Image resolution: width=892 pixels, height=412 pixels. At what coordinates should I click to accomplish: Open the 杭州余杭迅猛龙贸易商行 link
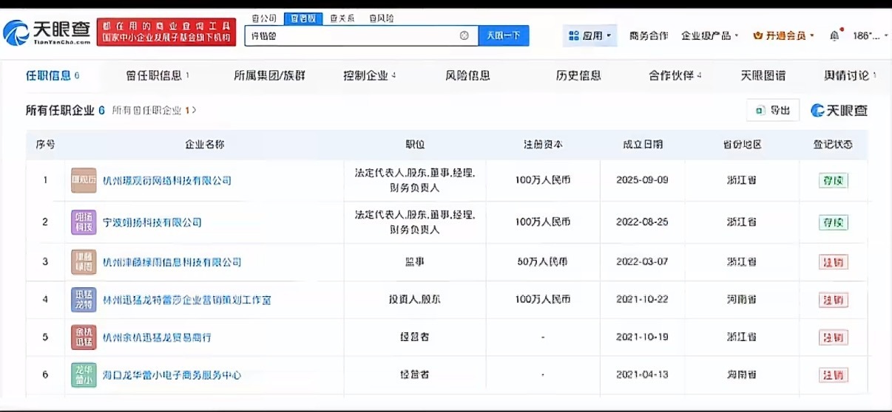tap(158, 337)
